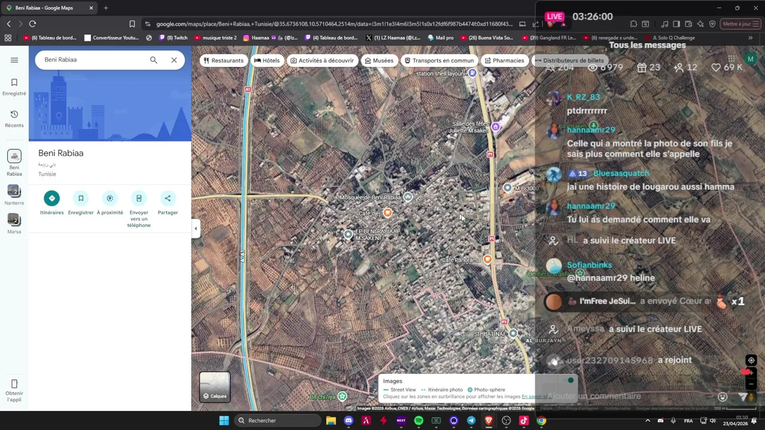Reload the Google Maps page
This screenshot has width=765, height=430.
(x=32, y=24)
